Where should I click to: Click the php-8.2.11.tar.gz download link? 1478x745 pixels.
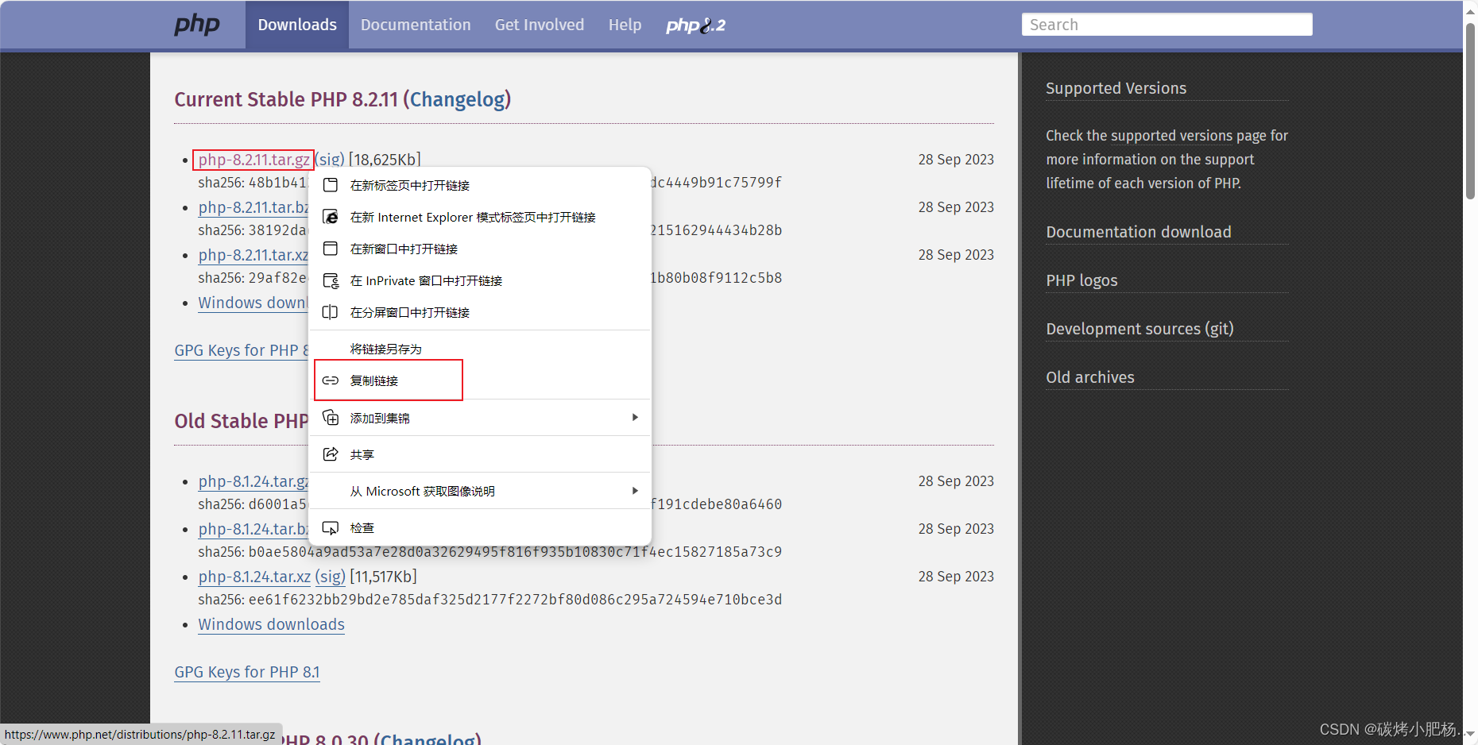pyautogui.click(x=253, y=160)
